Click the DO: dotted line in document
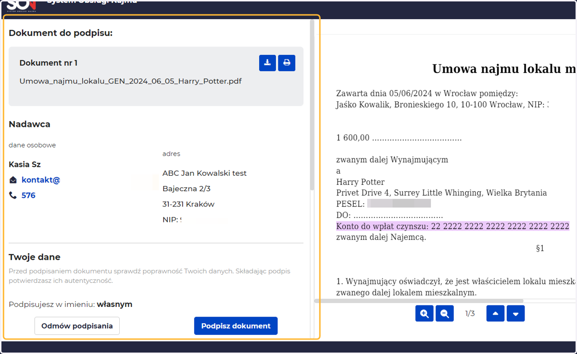Image resolution: width=577 pixels, height=354 pixels. point(389,215)
